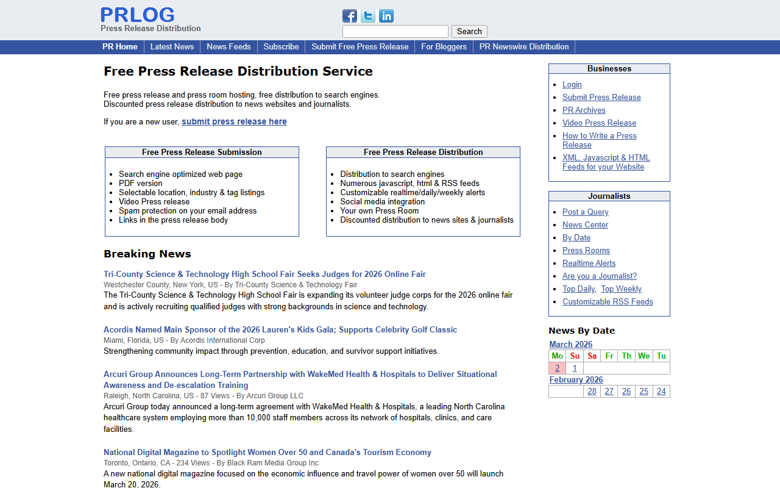The height and width of the screenshot is (488, 780).
Task: Open National Digital Magazine article
Action: (x=268, y=452)
